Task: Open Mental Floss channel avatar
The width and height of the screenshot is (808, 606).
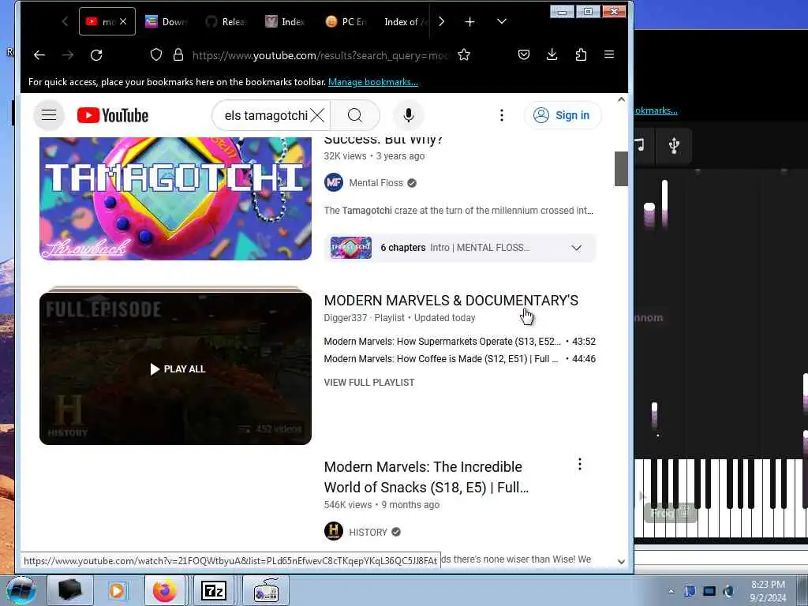Action: point(334,182)
